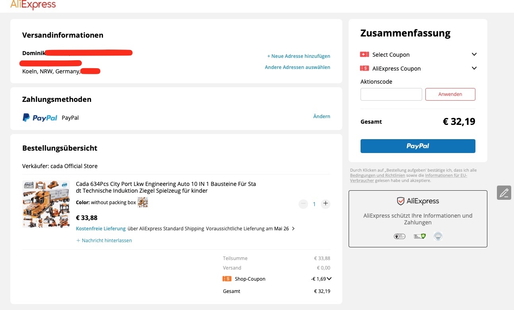Click the Aktionscode input field
514x310 pixels.
[391, 94]
